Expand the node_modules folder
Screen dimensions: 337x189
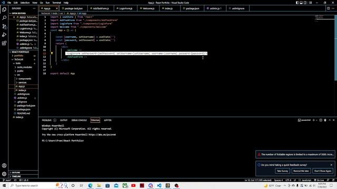pos(23,67)
